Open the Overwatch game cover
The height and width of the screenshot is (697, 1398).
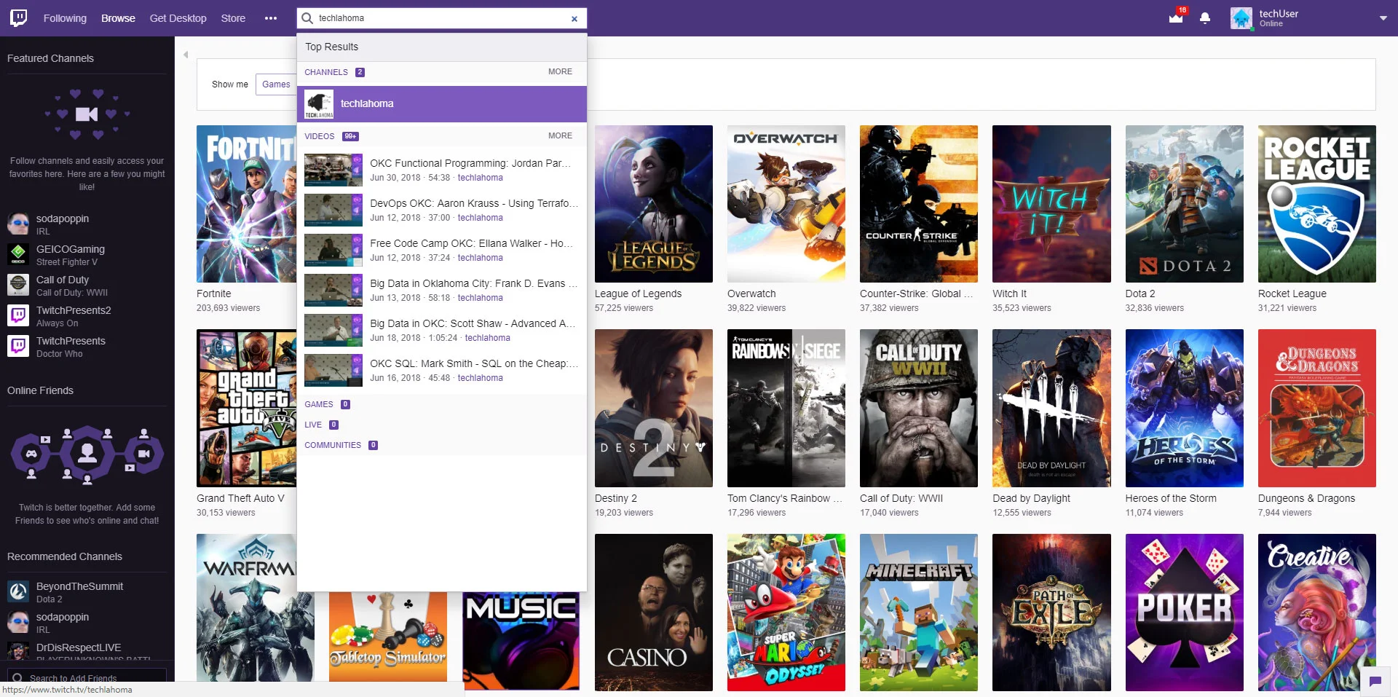(786, 204)
